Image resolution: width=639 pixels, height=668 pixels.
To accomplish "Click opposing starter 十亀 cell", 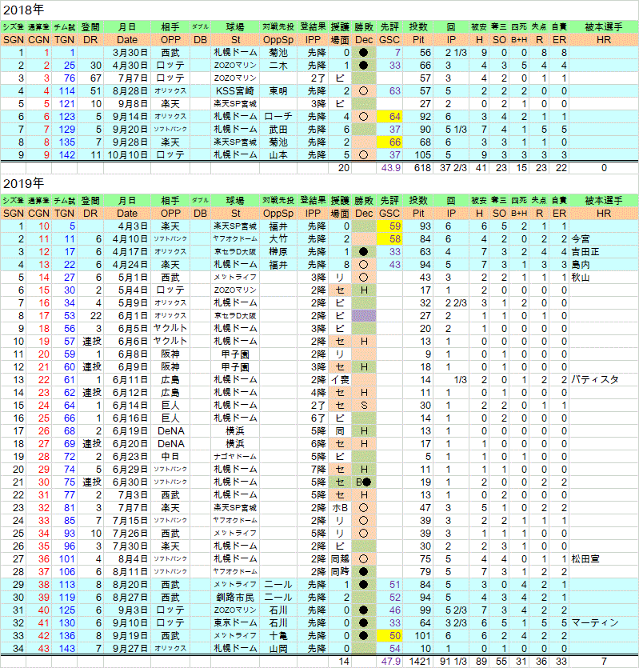I will (x=278, y=635).
